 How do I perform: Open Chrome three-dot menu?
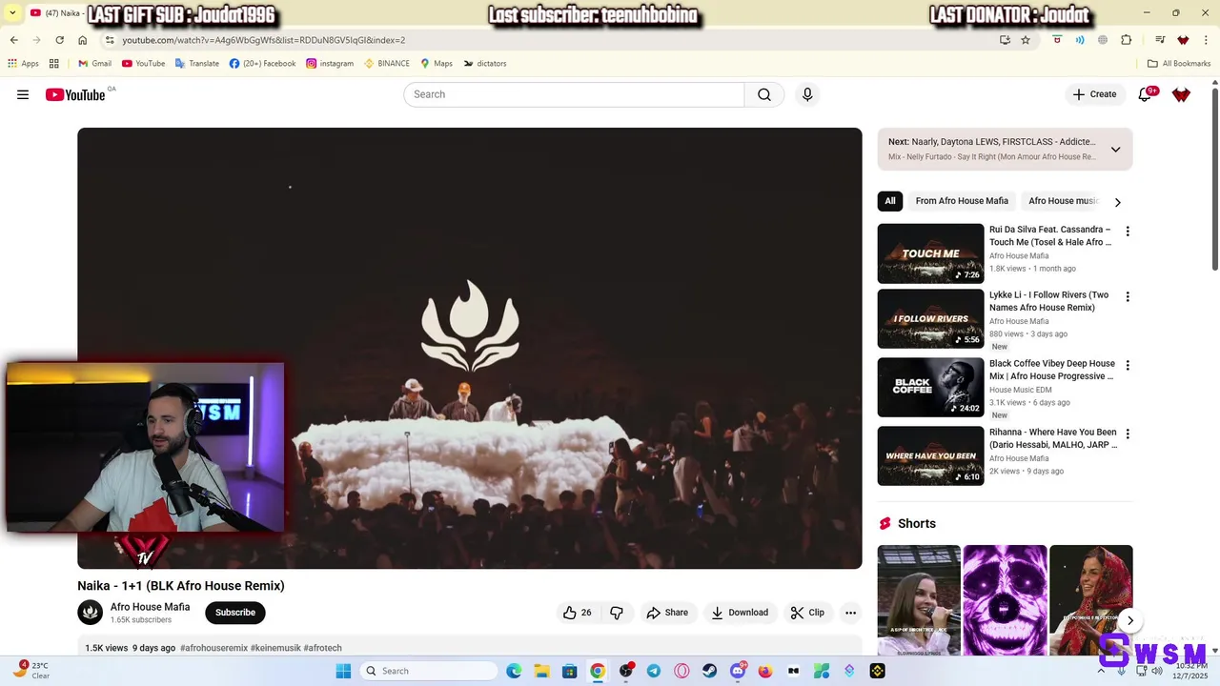coord(1207,40)
